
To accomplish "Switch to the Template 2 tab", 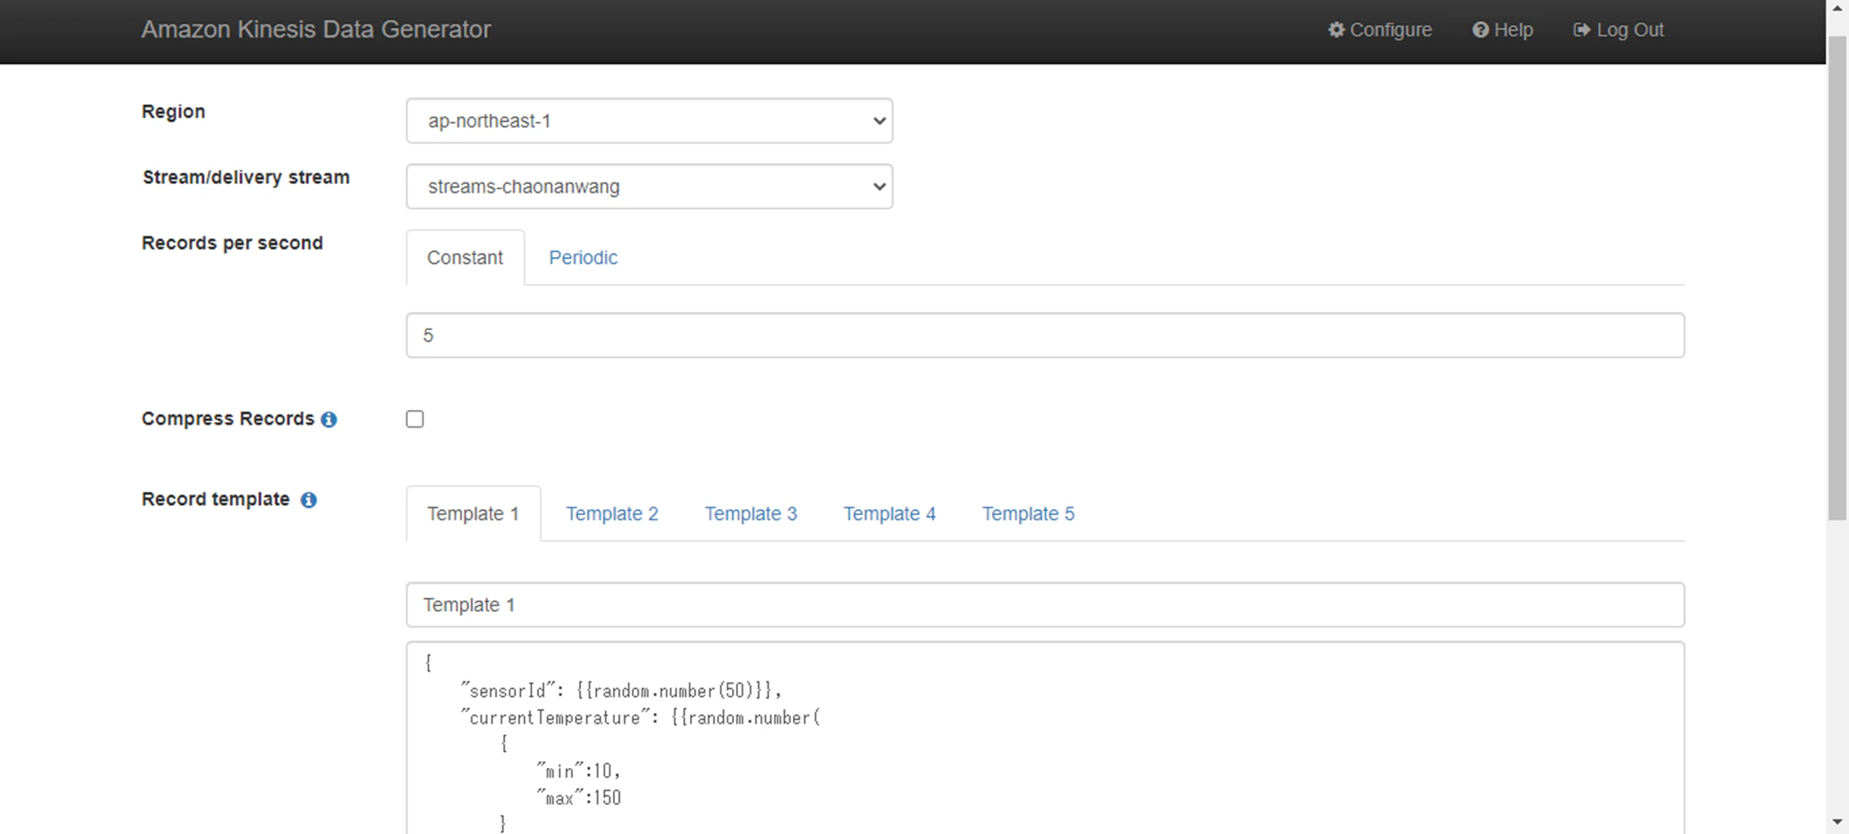I will (612, 513).
